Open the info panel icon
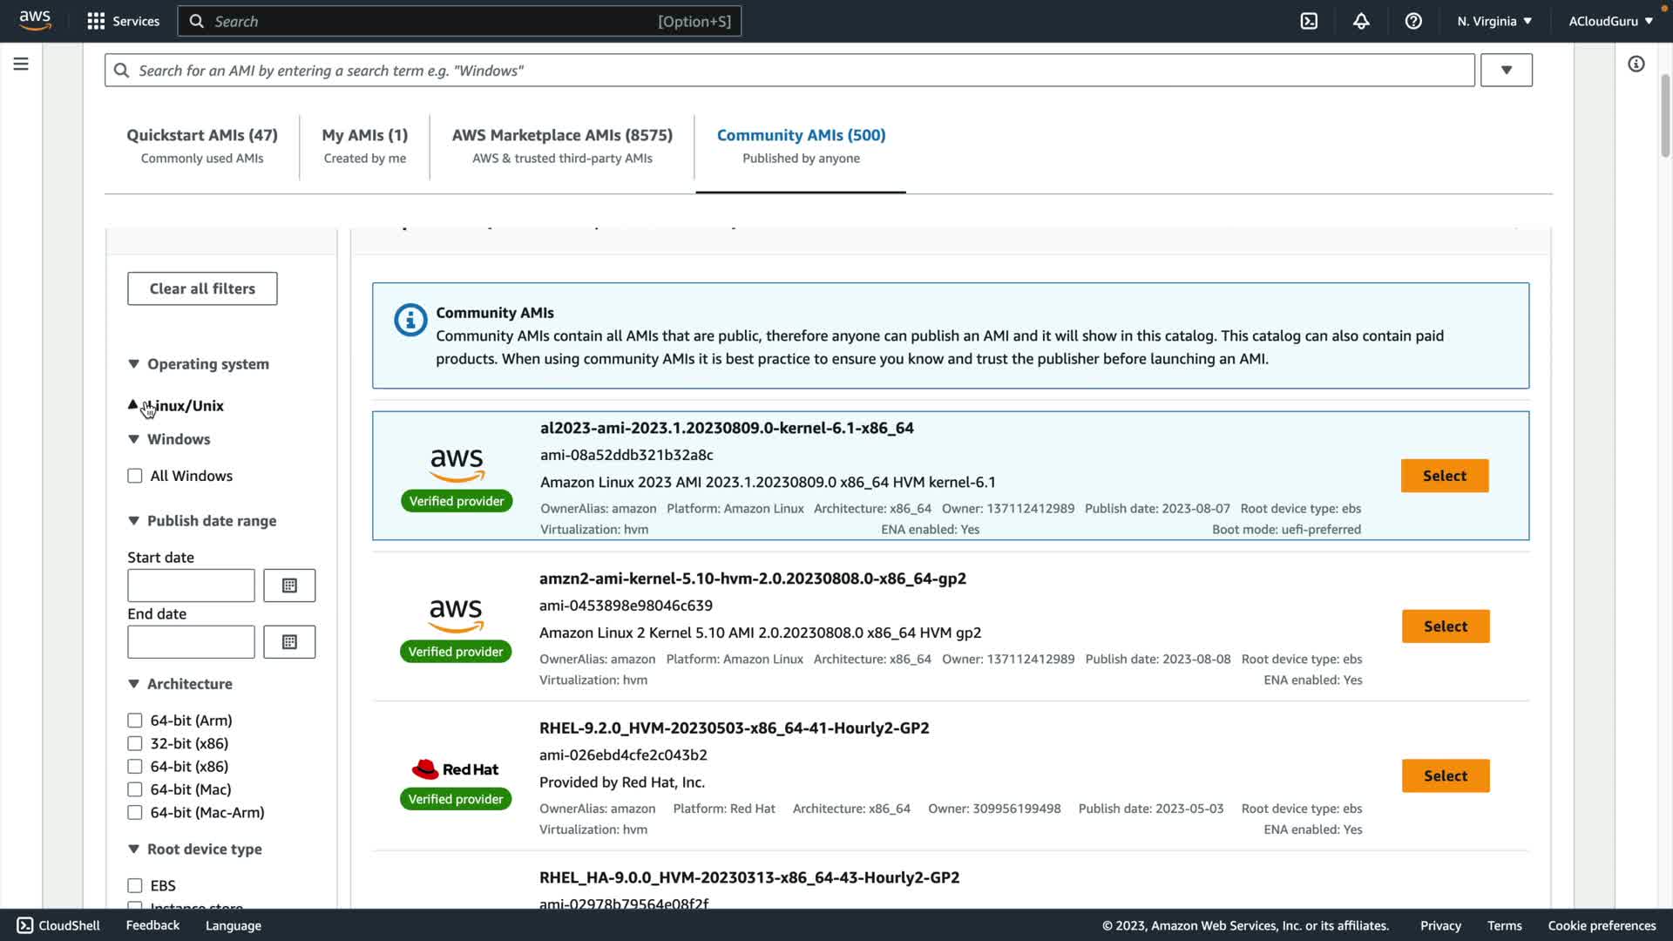The width and height of the screenshot is (1673, 941). point(1636,64)
